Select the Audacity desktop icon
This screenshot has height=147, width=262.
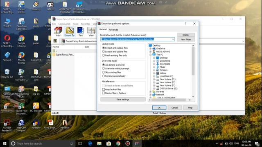pos(36,124)
